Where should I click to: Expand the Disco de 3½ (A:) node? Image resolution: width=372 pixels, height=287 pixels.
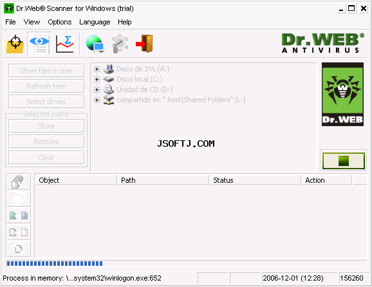coord(97,69)
